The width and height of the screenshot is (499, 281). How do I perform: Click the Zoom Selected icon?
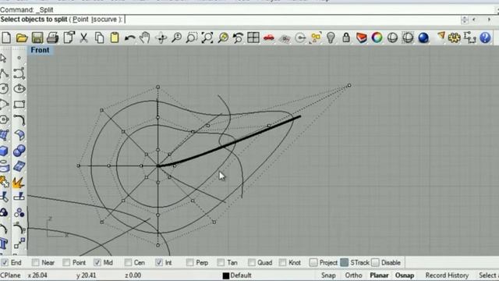point(223,38)
